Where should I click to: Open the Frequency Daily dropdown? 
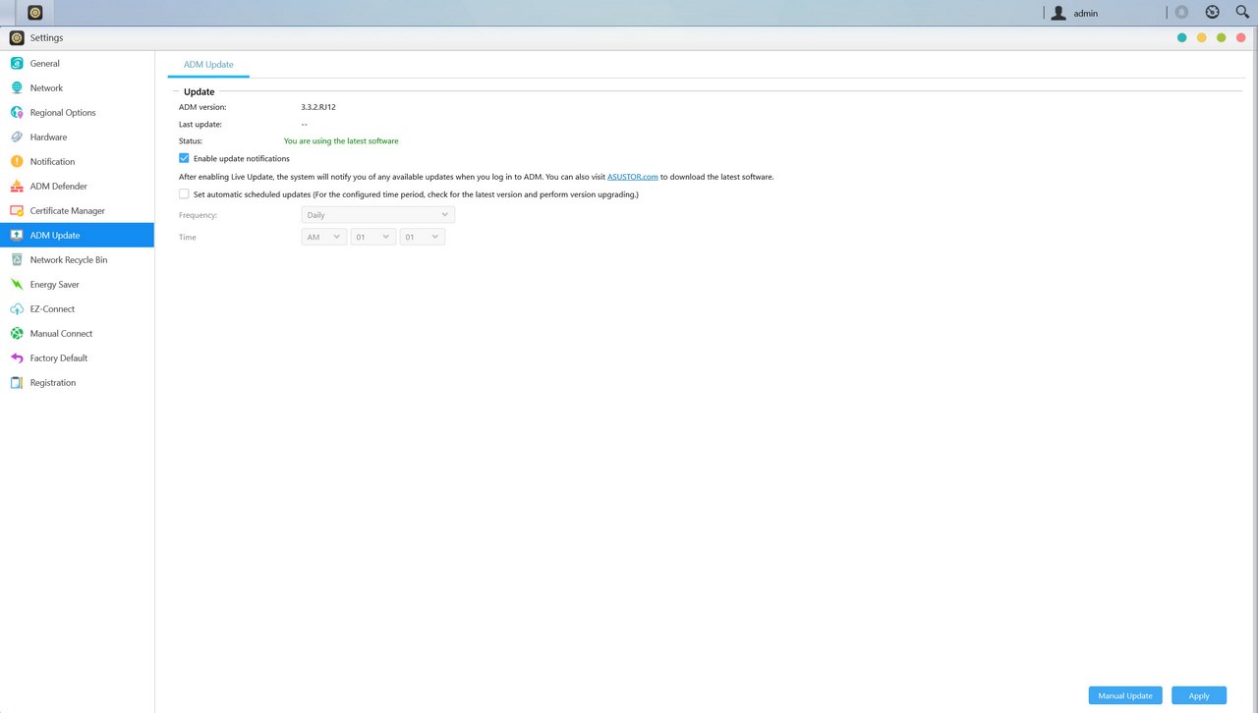click(x=378, y=215)
